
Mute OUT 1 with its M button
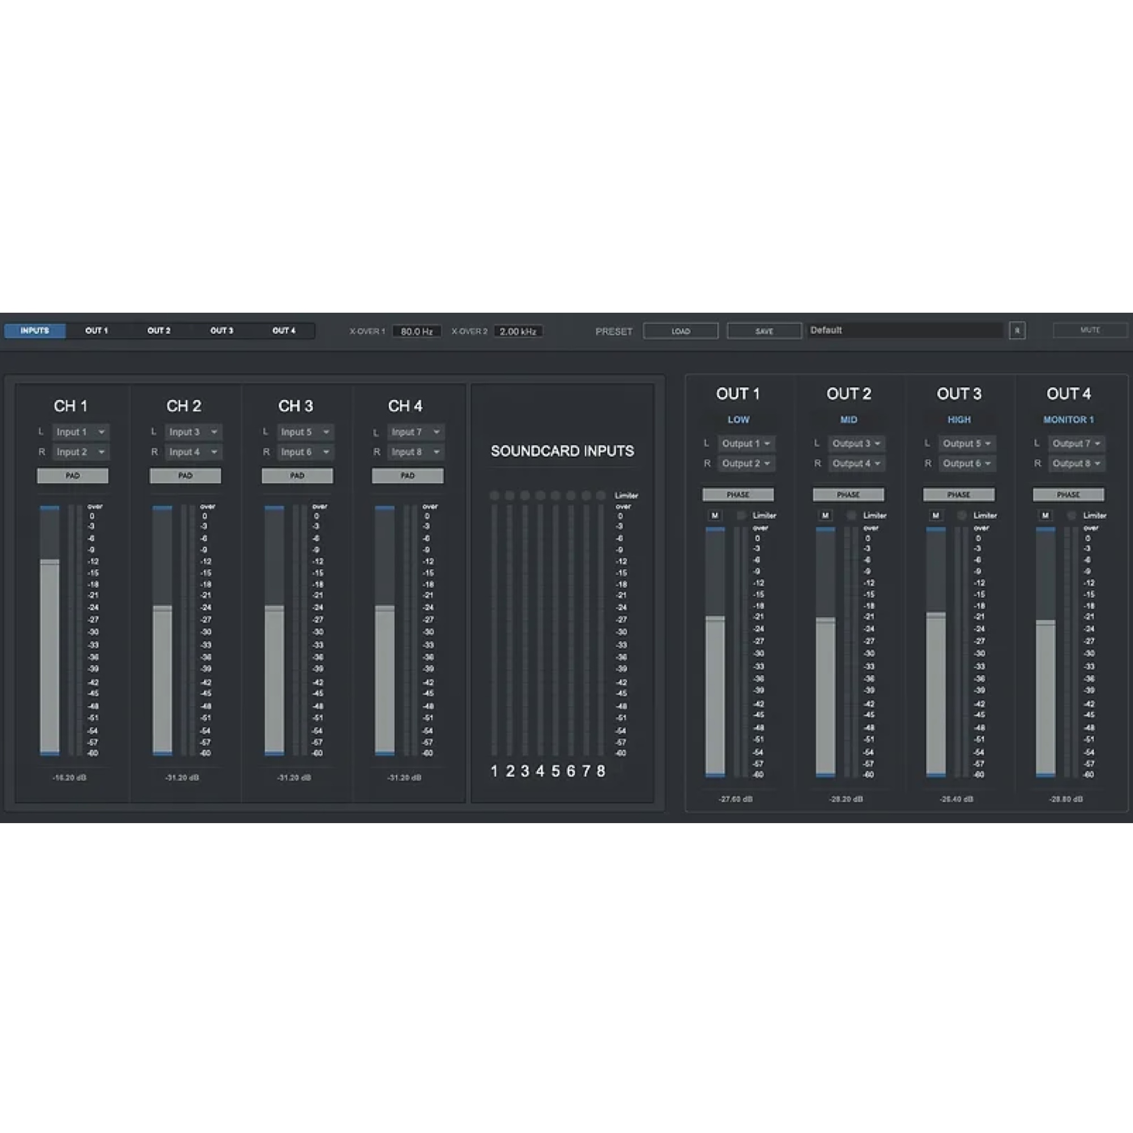click(x=715, y=515)
